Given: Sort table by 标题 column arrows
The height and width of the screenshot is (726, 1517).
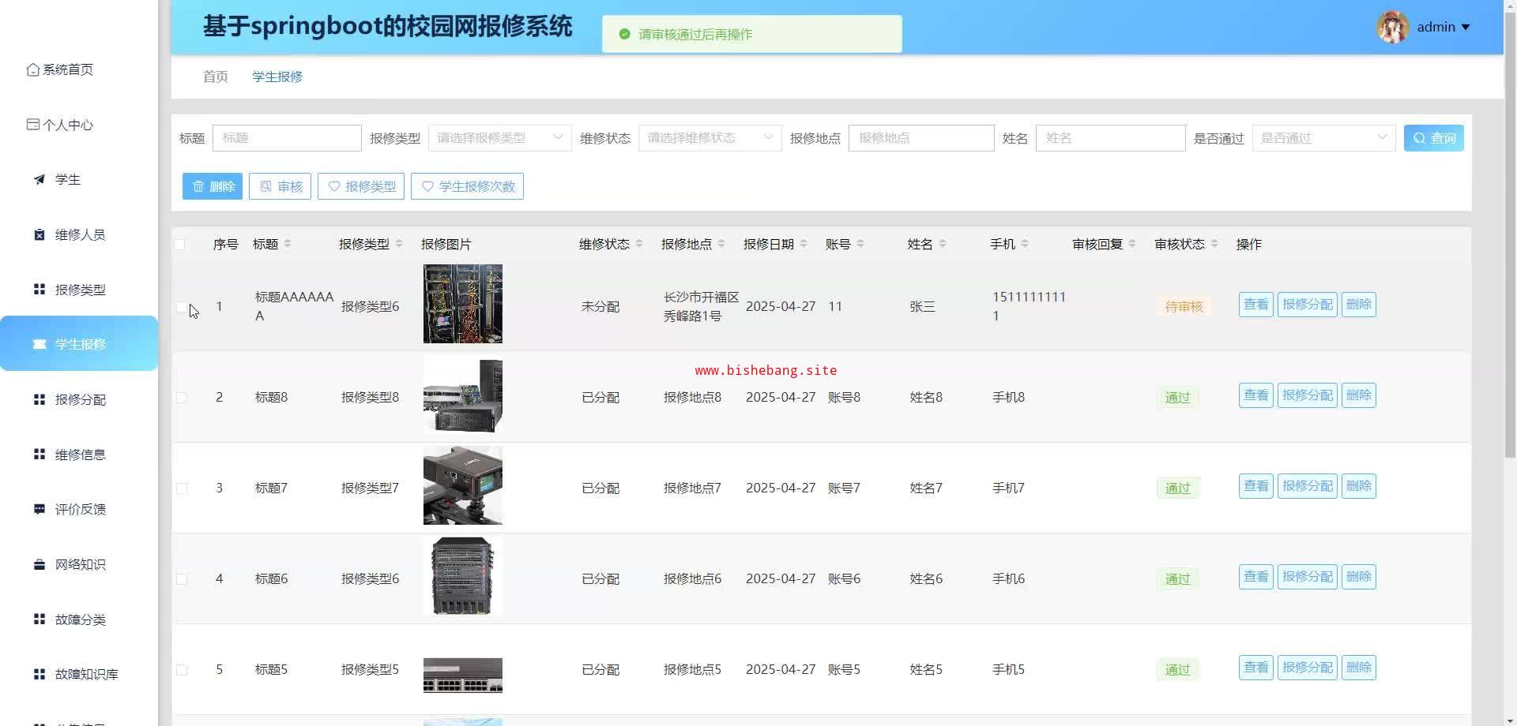Looking at the screenshot, I should pyautogui.click(x=288, y=244).
